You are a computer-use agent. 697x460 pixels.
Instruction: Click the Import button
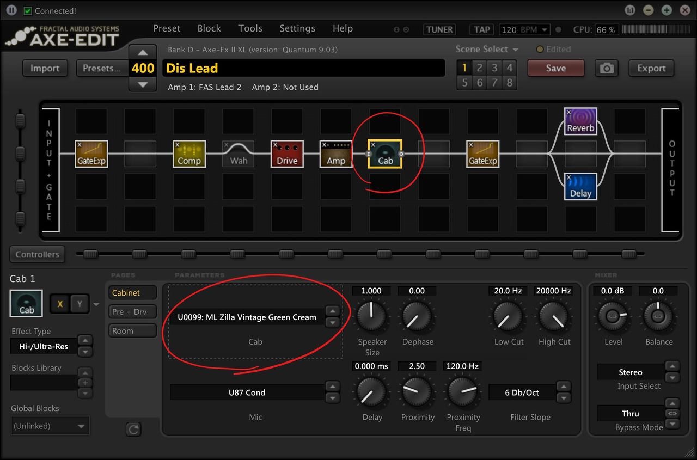coord(45,68)
